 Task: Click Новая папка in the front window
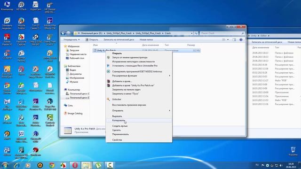[x=146, y=39]
